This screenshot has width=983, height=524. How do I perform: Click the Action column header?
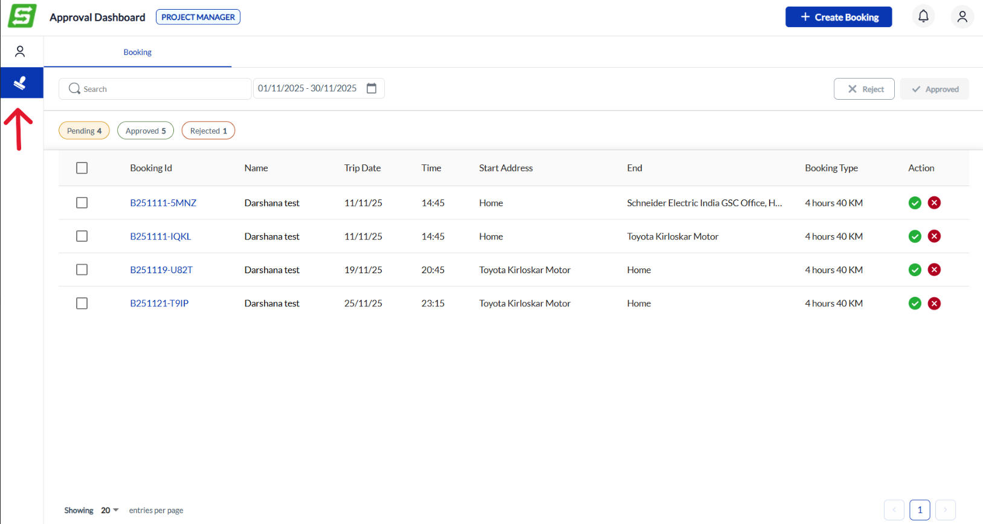click(921, 168)
